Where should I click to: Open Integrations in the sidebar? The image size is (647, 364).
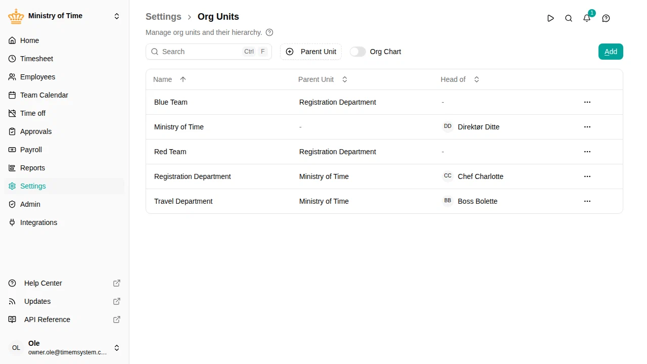coord(64,222)
